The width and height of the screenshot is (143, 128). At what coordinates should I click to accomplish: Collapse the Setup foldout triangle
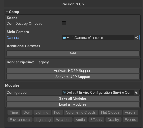[x=7, y=12]
